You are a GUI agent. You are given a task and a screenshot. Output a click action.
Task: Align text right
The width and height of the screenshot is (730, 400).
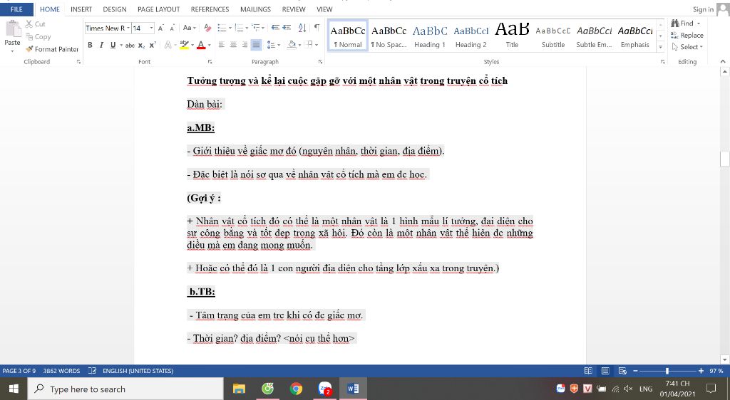click(x=245, y=45)
